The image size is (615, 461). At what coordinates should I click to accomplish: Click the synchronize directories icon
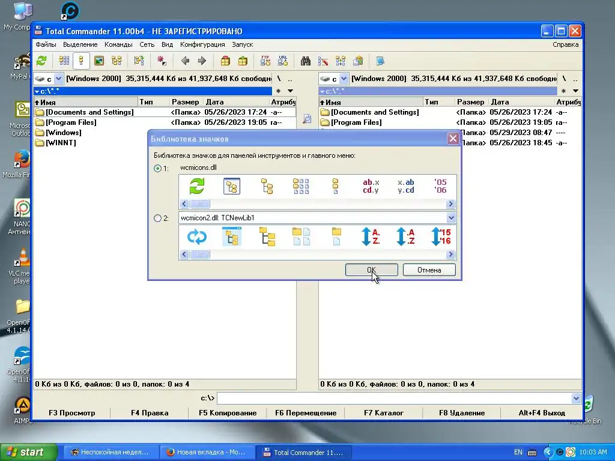click(341, 61)
